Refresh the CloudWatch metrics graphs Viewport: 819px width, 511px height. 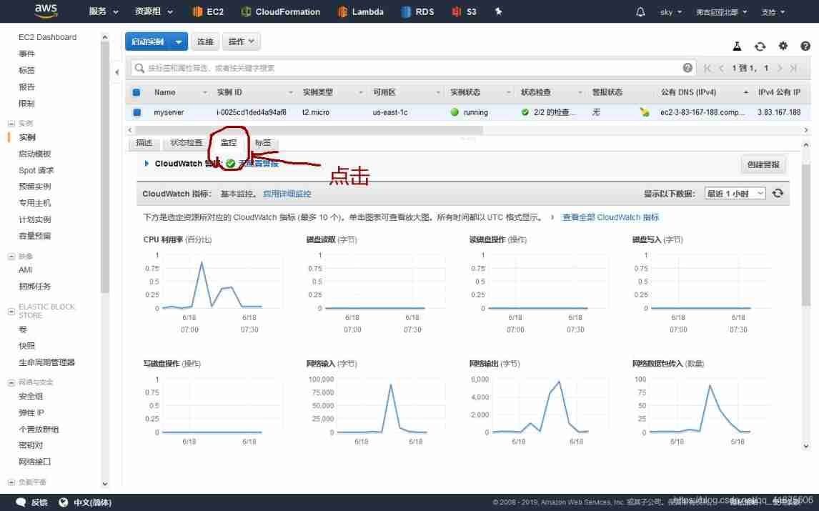tap(778, 194)
